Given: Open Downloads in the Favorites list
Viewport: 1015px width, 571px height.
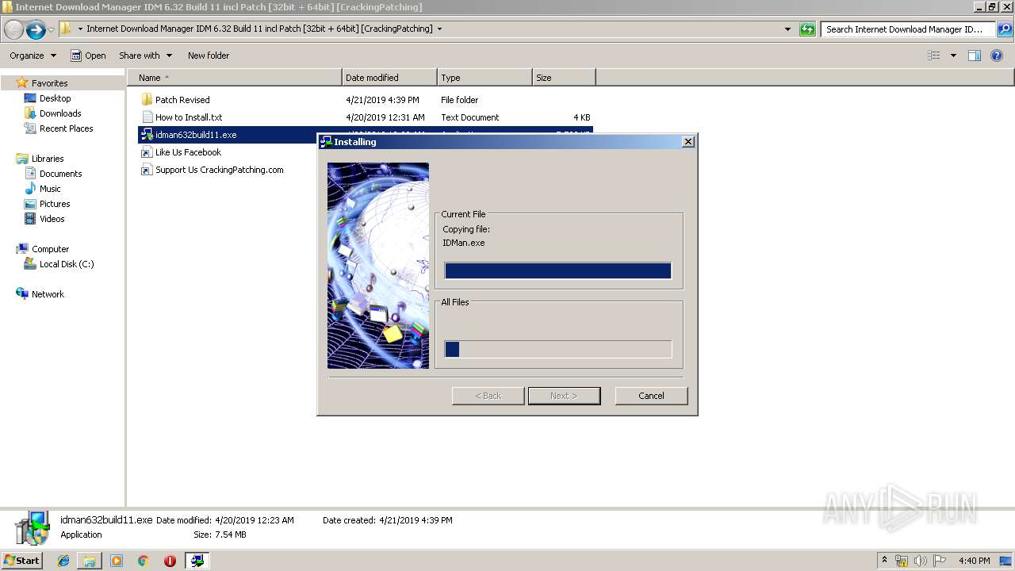Looking at the screenshot, I should [x=60, y=113].
